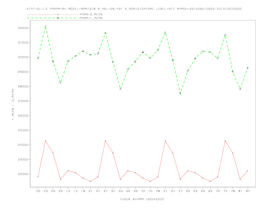
Task: Click the 21 forecast hour tick label
Action: pos(90,191)
